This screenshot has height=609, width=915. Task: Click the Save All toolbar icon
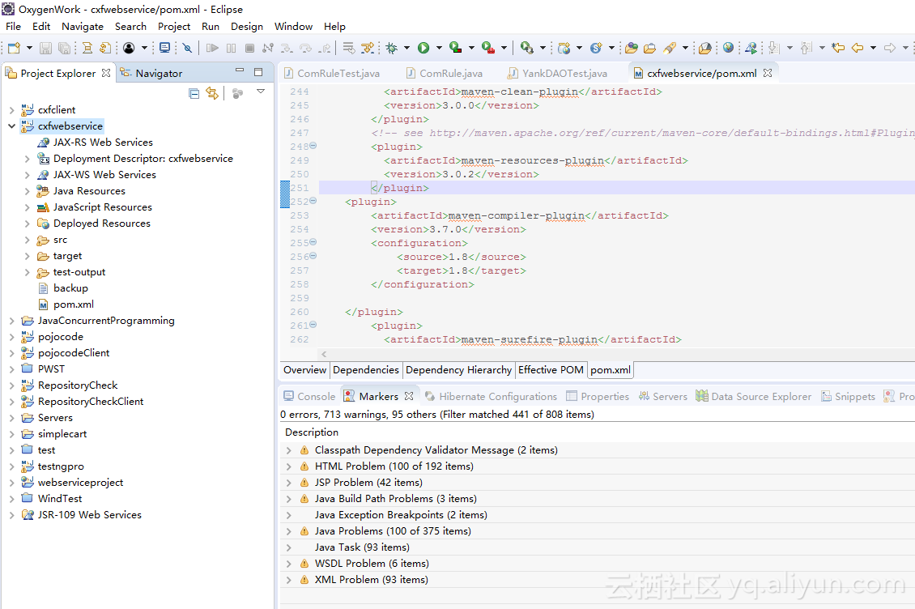[64, 48]
